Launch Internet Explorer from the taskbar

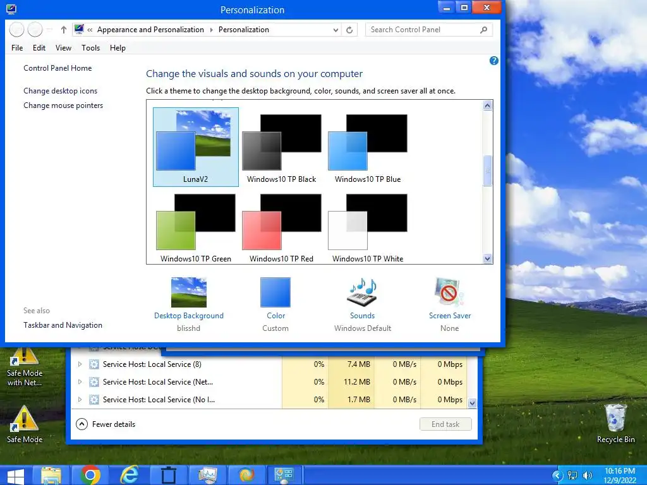(x=129, y=475)
